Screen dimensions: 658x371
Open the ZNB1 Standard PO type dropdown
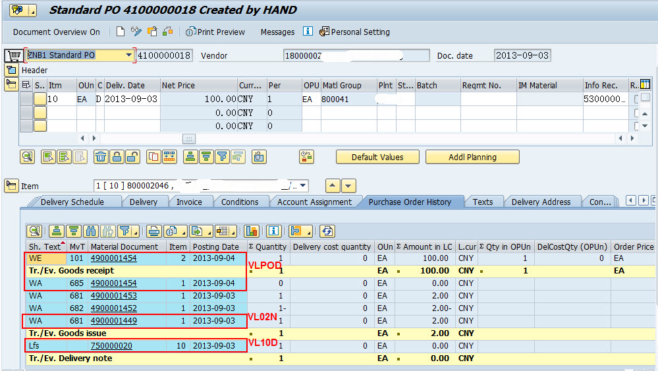coord(128,55)
